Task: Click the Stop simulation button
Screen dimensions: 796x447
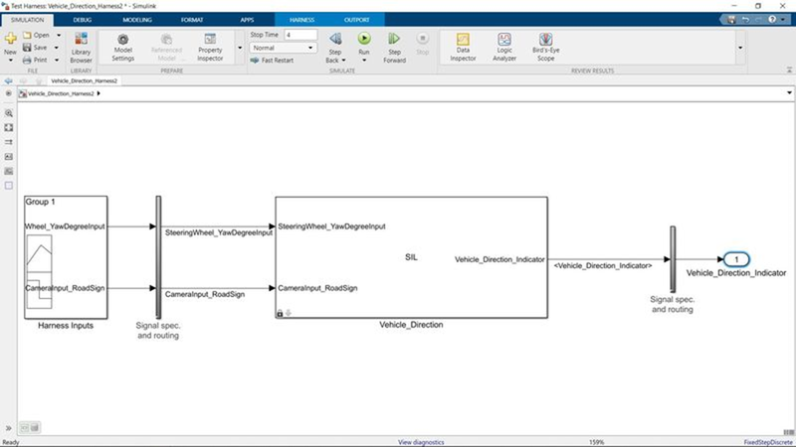Action: pyautogui.click(x=422, y=44)
